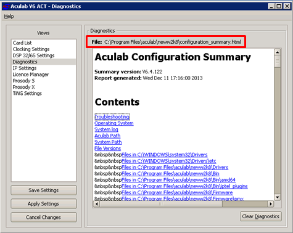Open Files in C:\WINDOWS\system32\Drivers link
The image size is (293, 233).
tap(165, 155)
